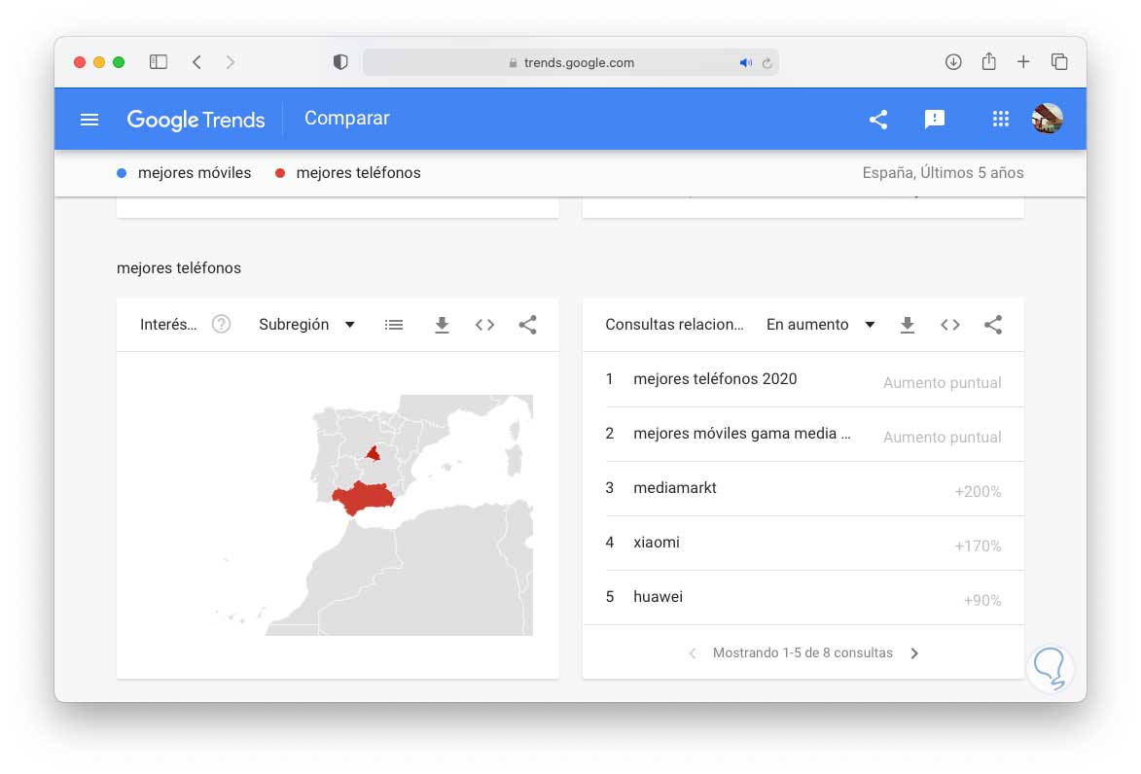The image size is (1141, 774).
Task: Open the xiaomi related query
Action: 657,543
